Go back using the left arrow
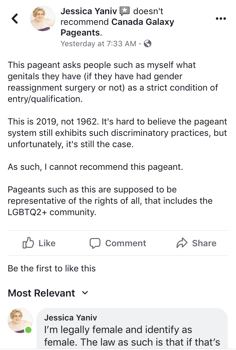The width and height of the screenshot is (236, 350). (15, 19)
